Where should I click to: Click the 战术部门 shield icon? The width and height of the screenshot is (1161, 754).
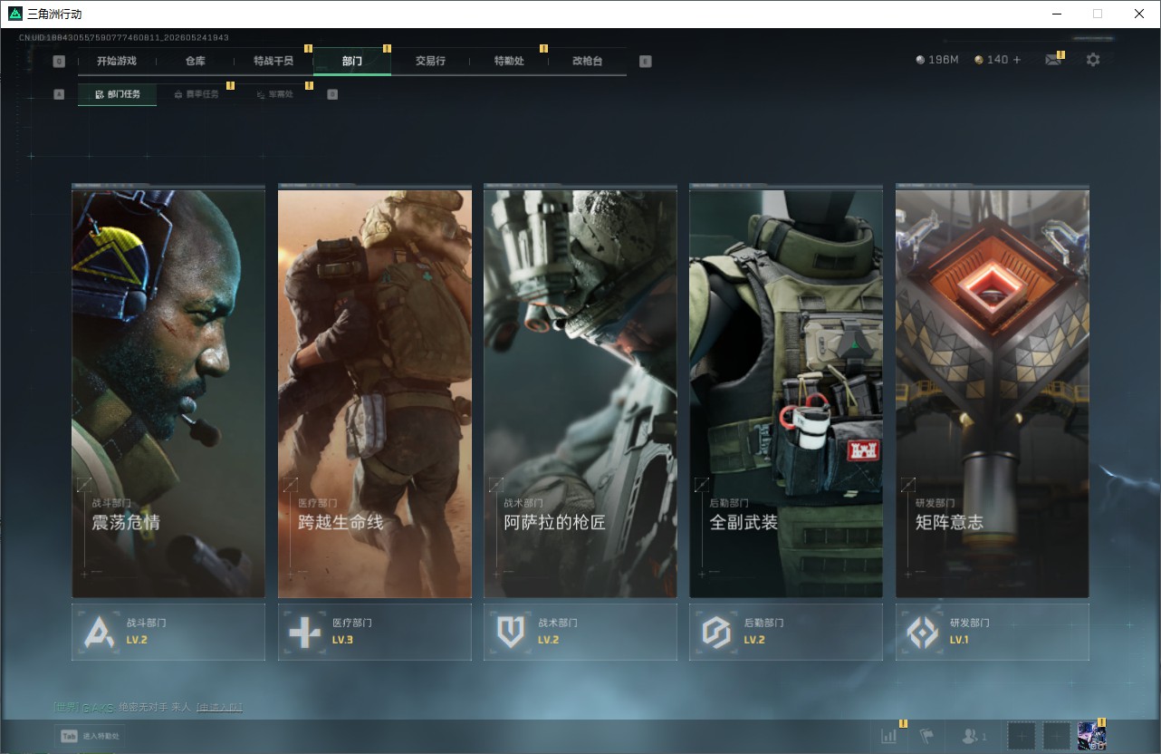pyautogui.click(x=511, y=632)
